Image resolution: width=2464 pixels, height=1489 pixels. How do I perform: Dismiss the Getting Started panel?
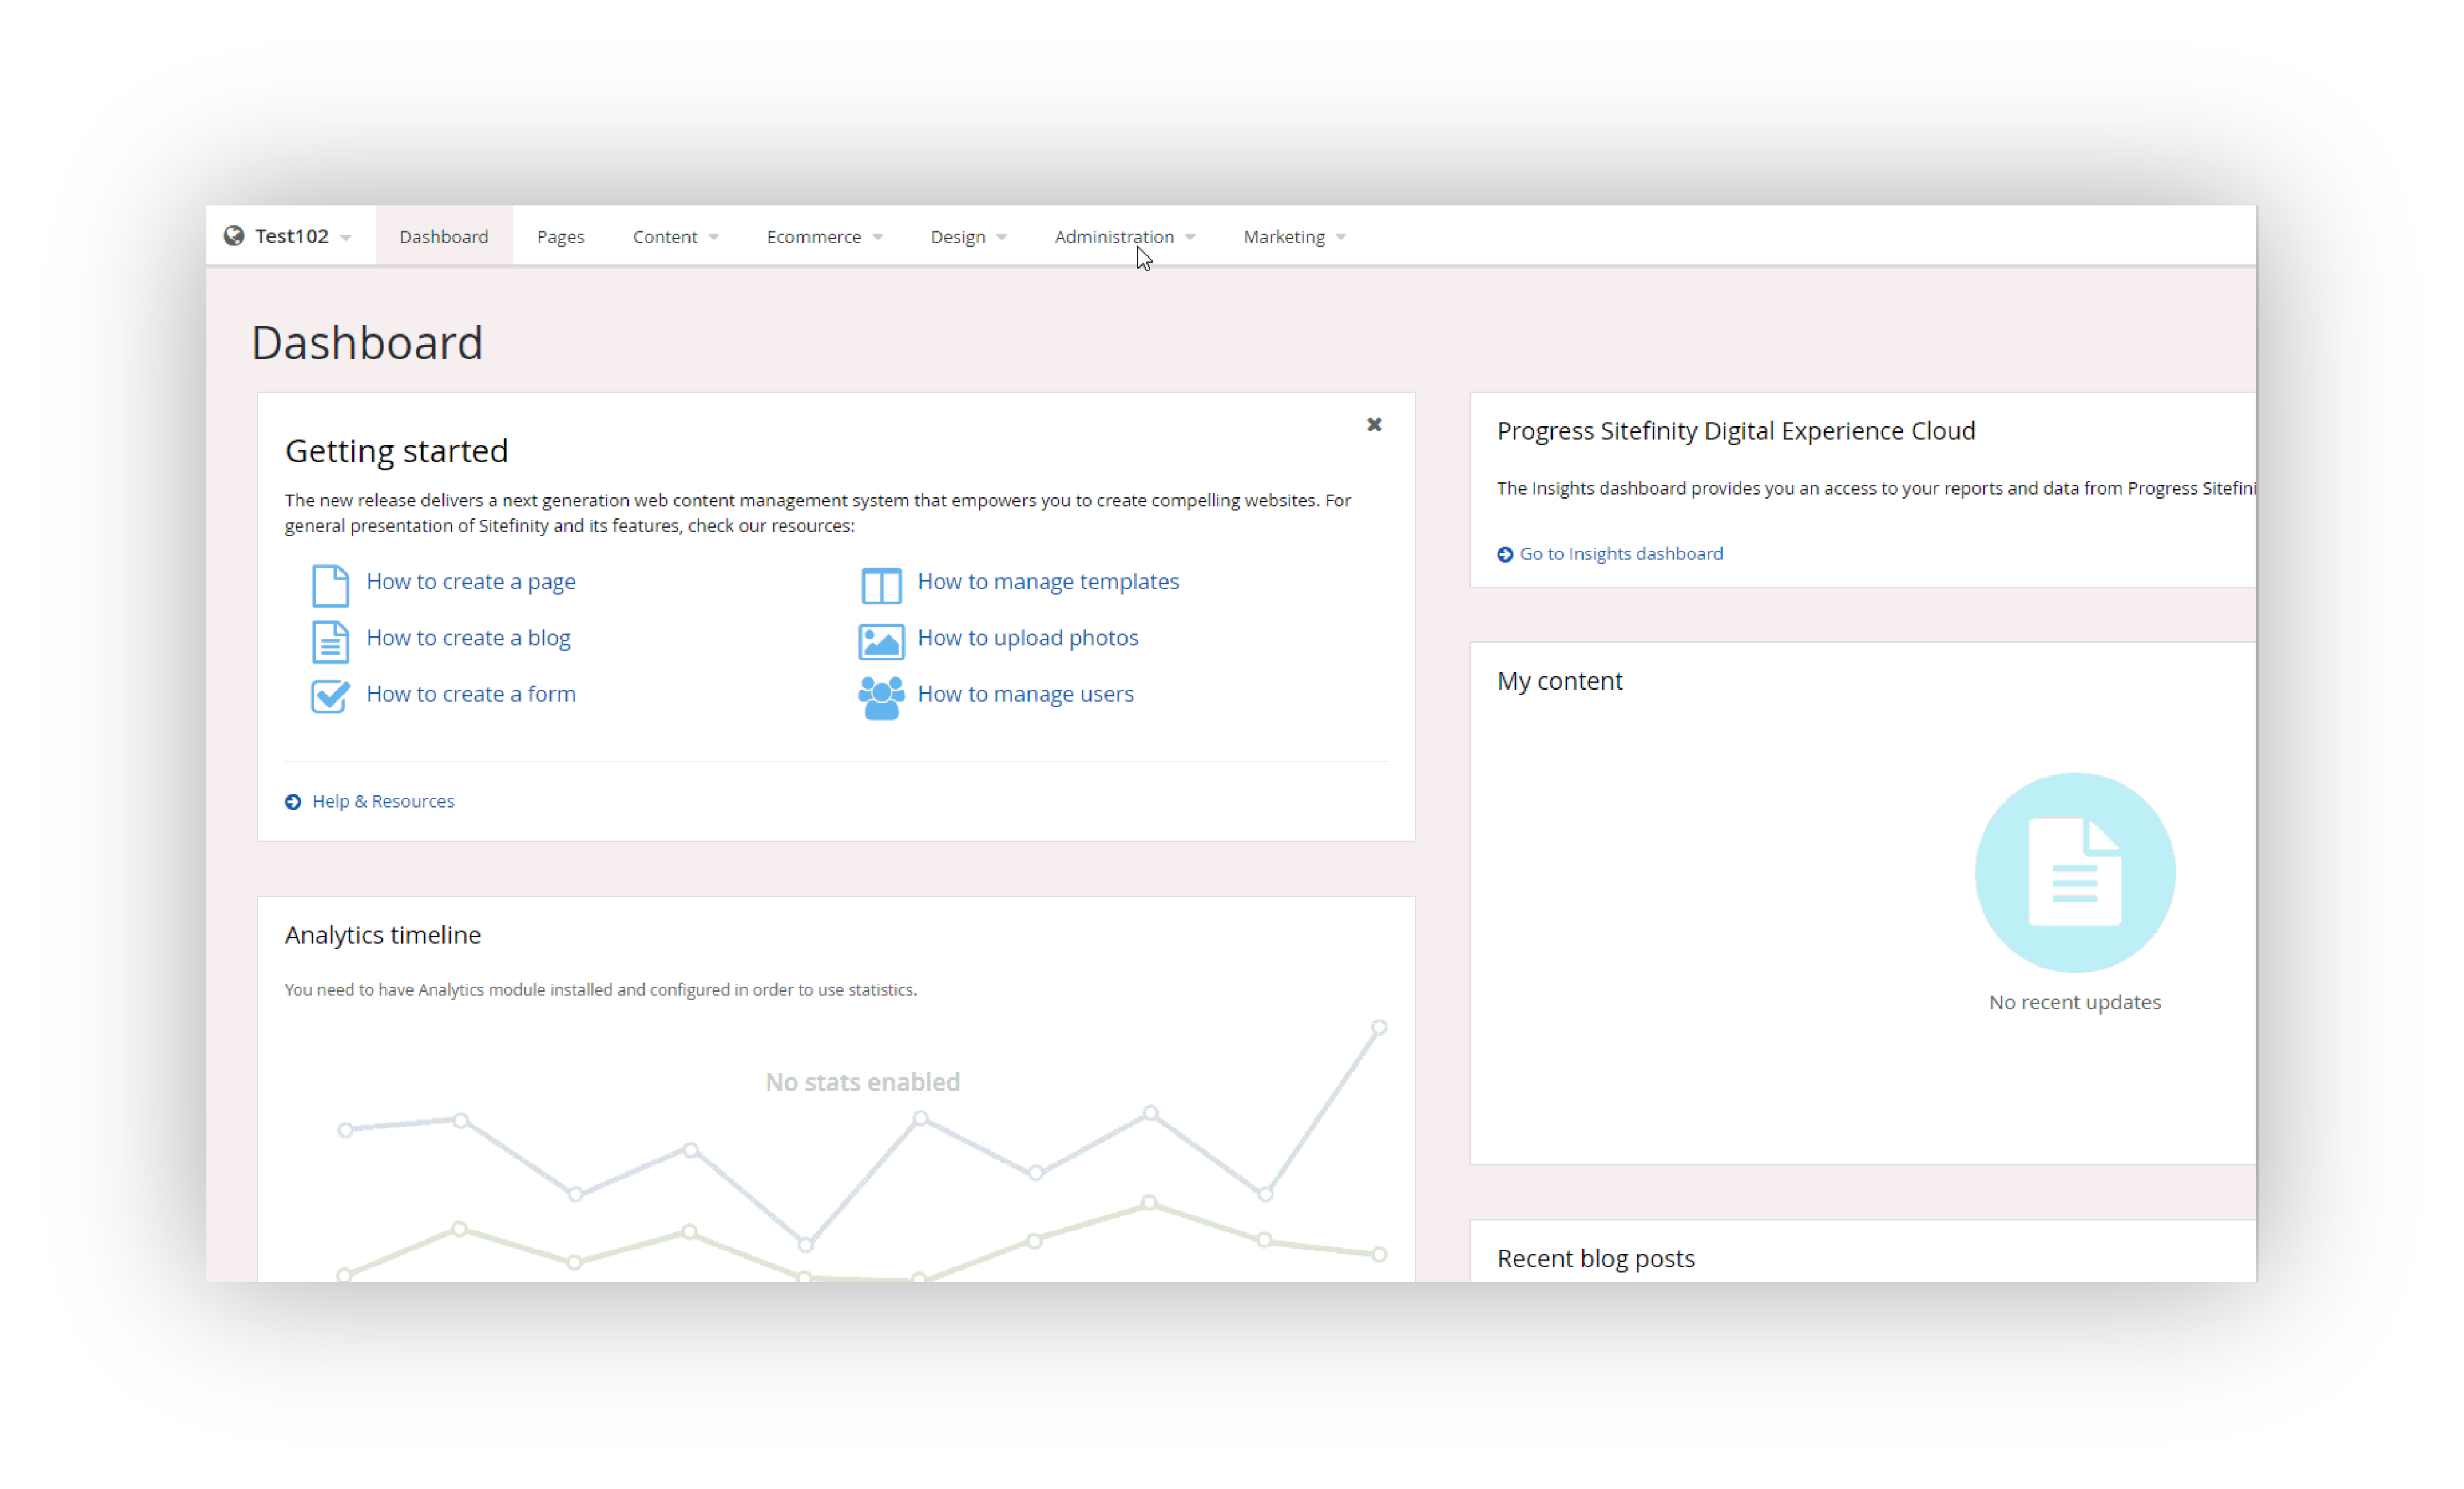pyautogui.click(x=1374, y=424)
